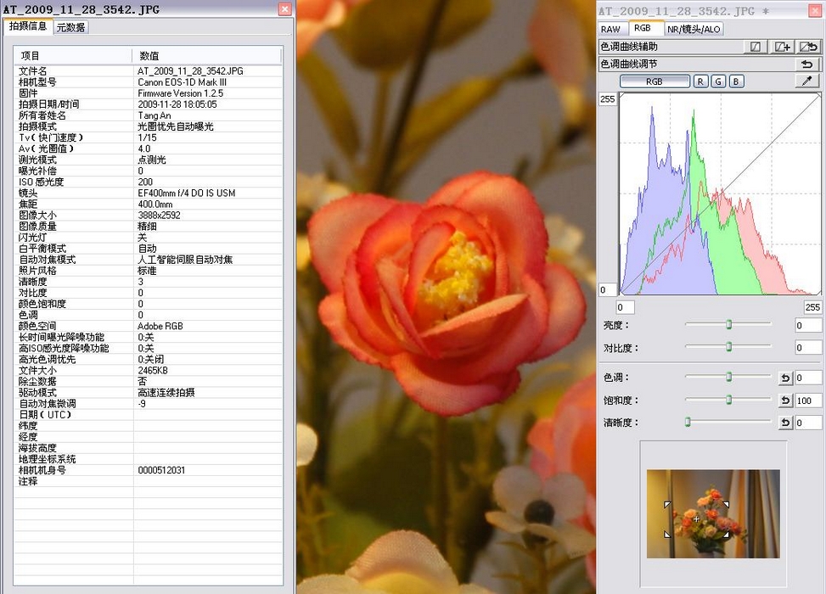
Task: Reset the 清晰度 sharpness value
Action: coord(785,423)
